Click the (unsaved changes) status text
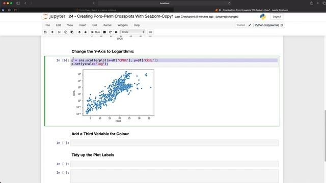The image size is (326, 183). [x=227, y=17]
